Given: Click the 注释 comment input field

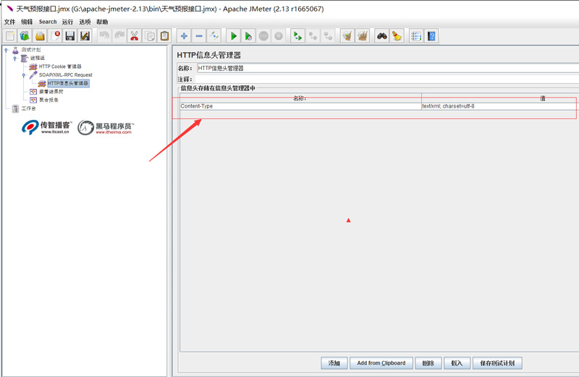Looking at the screenshot, I should 387,79.
